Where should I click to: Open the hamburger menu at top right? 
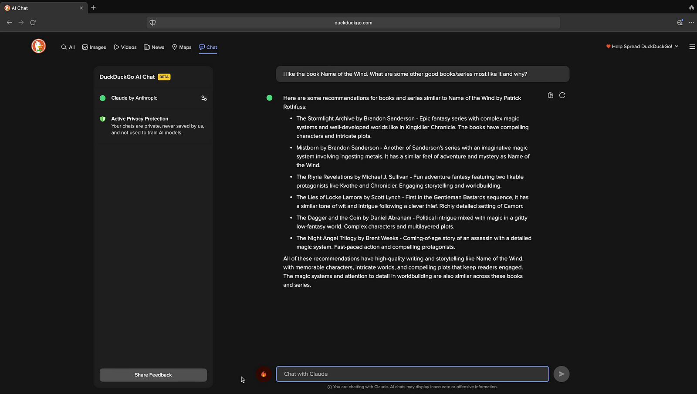[x=692, y=47]
